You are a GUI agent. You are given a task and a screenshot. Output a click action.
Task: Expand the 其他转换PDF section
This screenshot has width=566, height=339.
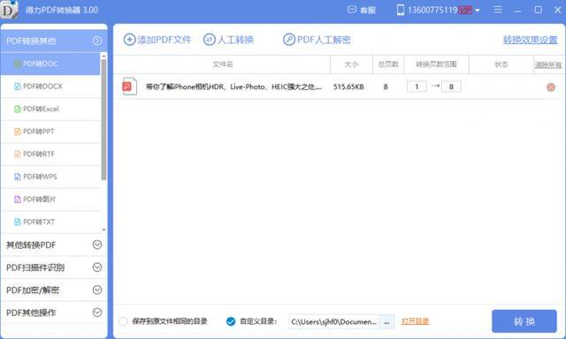[x=97, y=245]
